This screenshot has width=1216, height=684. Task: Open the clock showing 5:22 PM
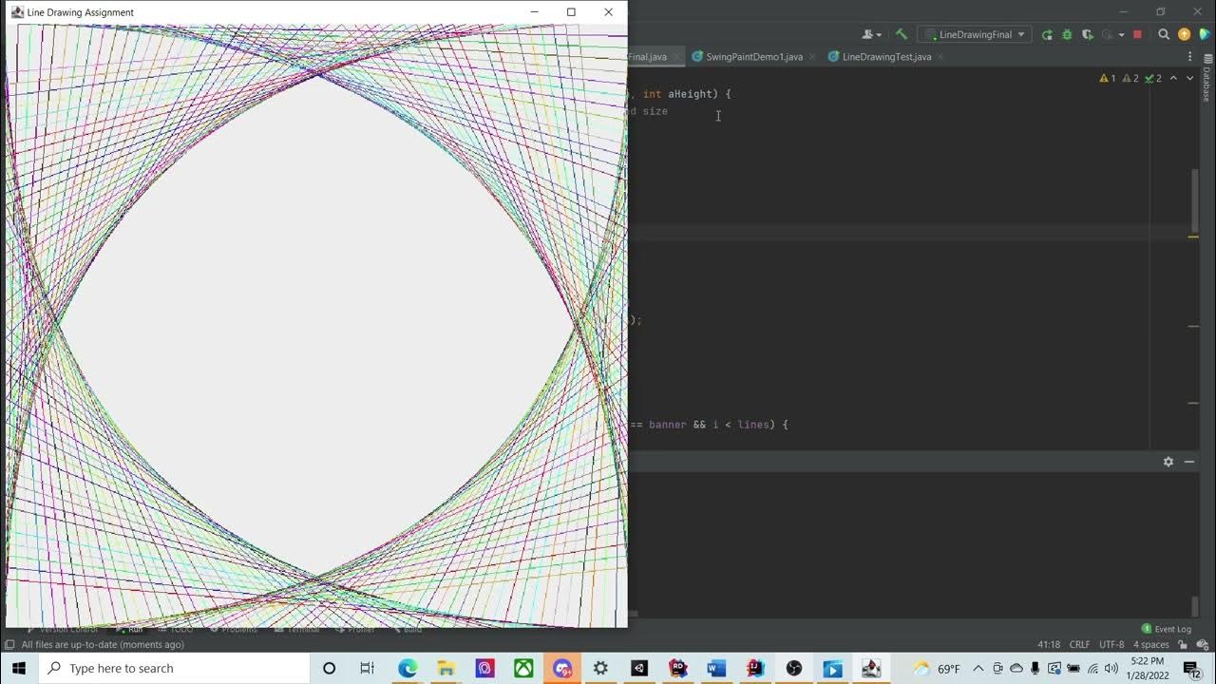click(1148, 668)
